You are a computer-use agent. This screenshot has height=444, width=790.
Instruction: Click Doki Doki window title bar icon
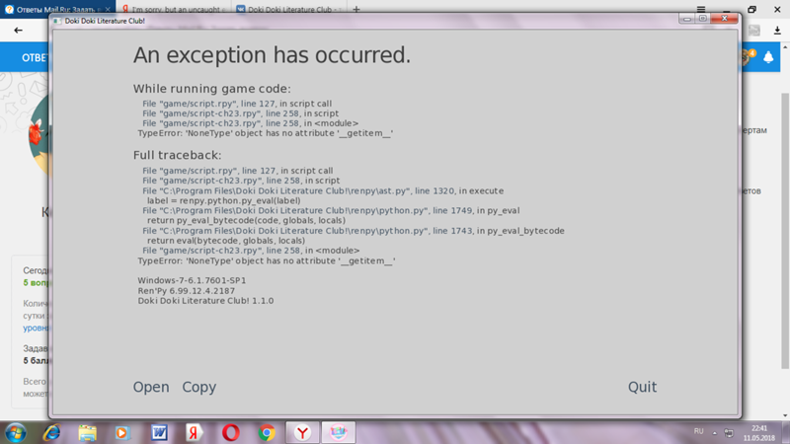pos(57,21)
